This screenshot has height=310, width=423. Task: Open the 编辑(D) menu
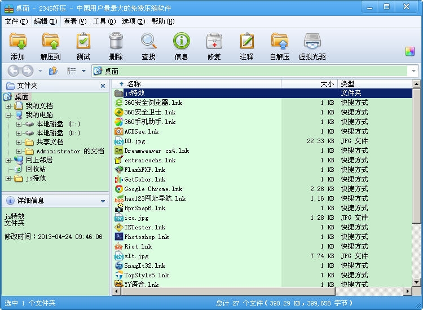(46, 21)
